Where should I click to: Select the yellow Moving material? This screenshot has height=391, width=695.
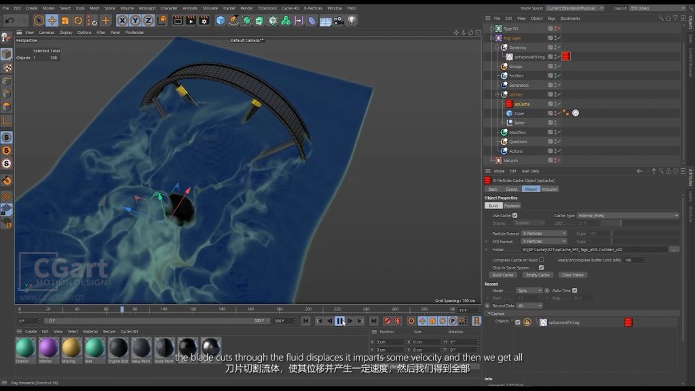71,347
